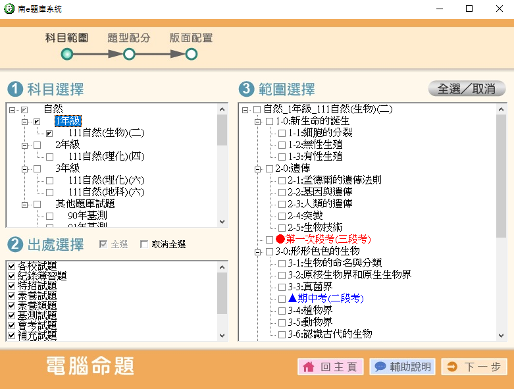The height and width of the screenshot is (389, 514).
Task: Click the red circle 第一次段考 marker
Action: pos(280,240)
